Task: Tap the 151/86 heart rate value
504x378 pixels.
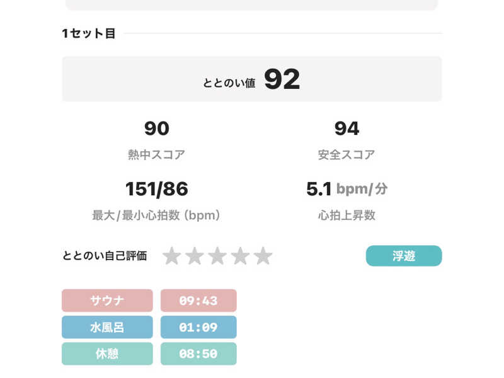Action: coord(156,188)
